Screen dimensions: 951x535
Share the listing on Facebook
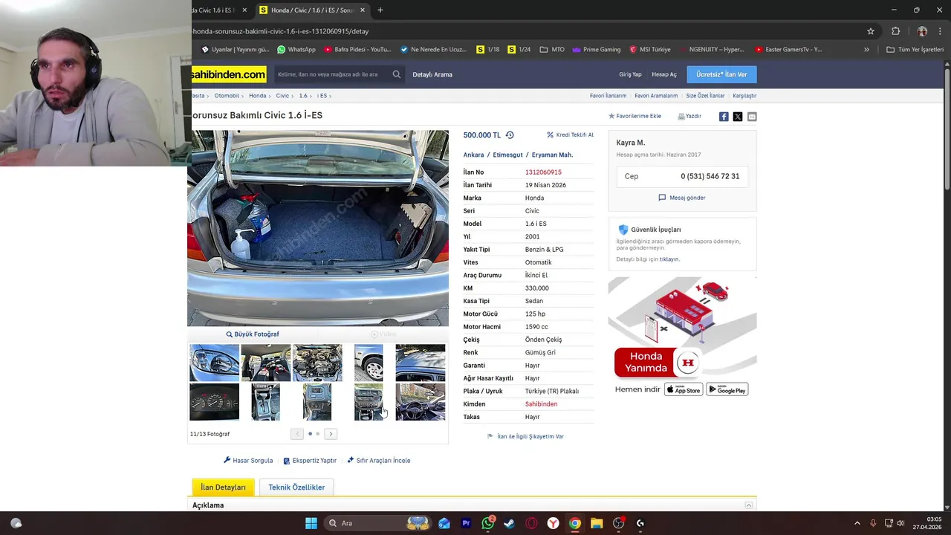(x=724, y=117)
